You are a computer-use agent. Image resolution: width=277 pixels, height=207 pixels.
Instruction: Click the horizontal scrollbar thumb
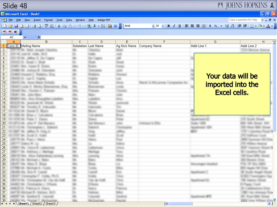tap(181, 204)
